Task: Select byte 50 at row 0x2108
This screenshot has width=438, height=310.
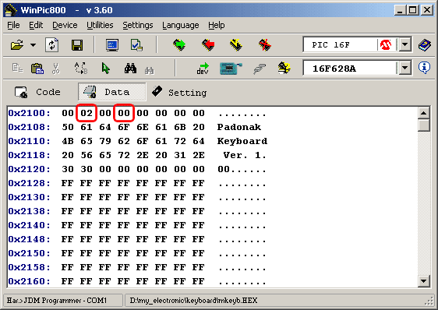Action: click(x=68, y=127)
